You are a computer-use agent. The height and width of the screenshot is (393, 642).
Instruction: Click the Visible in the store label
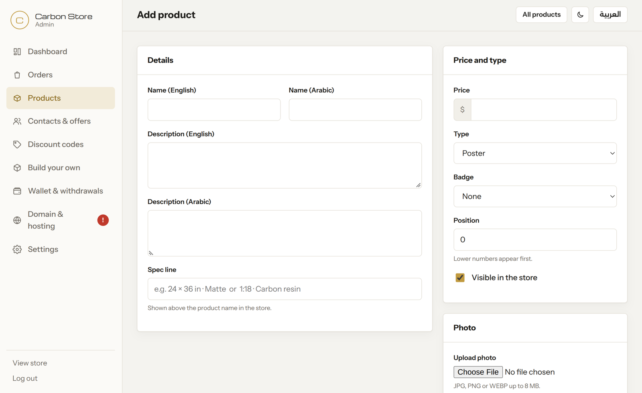[x=504, y=278]
